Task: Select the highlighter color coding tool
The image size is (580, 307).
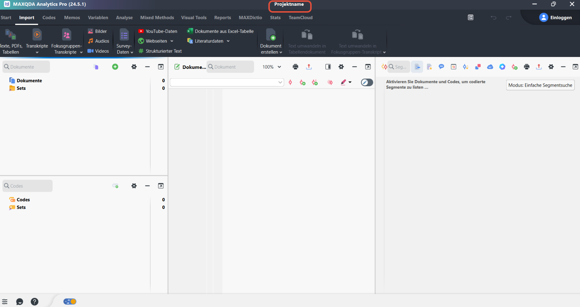Action: tap(343, 82)
